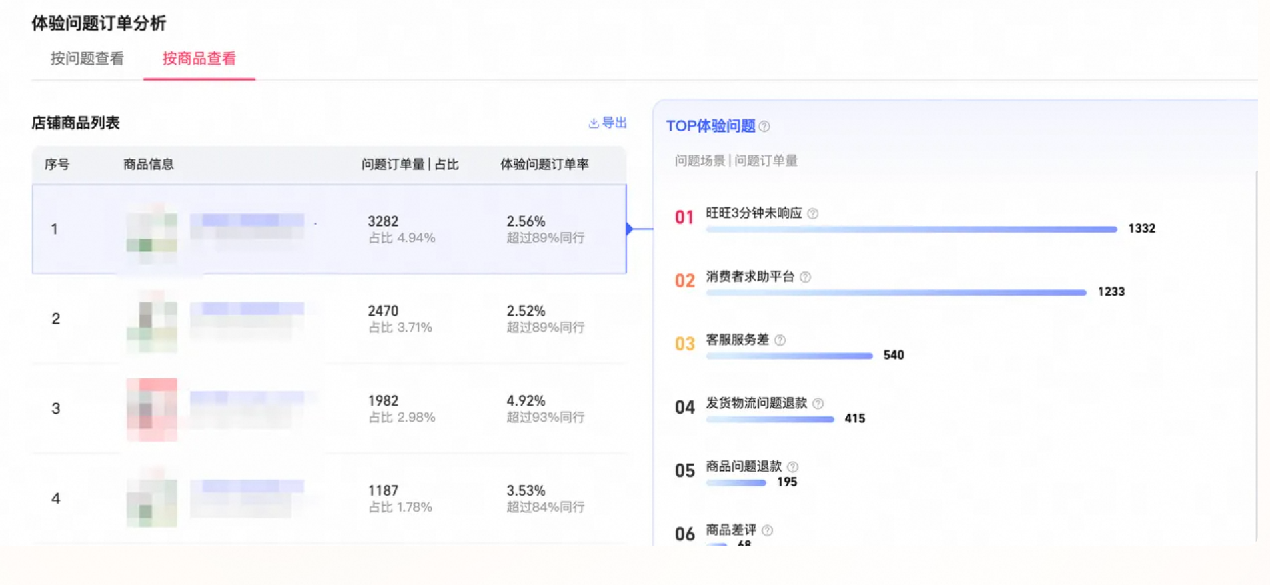Open help icon for 商品问题退款
The image size is (1270, 585).
click(792, 467)
